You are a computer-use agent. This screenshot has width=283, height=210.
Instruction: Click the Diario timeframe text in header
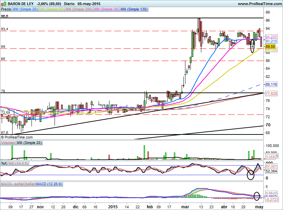click(69, 4)
